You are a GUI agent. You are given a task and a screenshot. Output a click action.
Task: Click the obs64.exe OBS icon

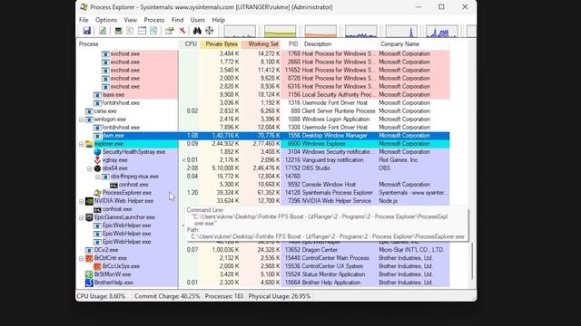(97, 168)
